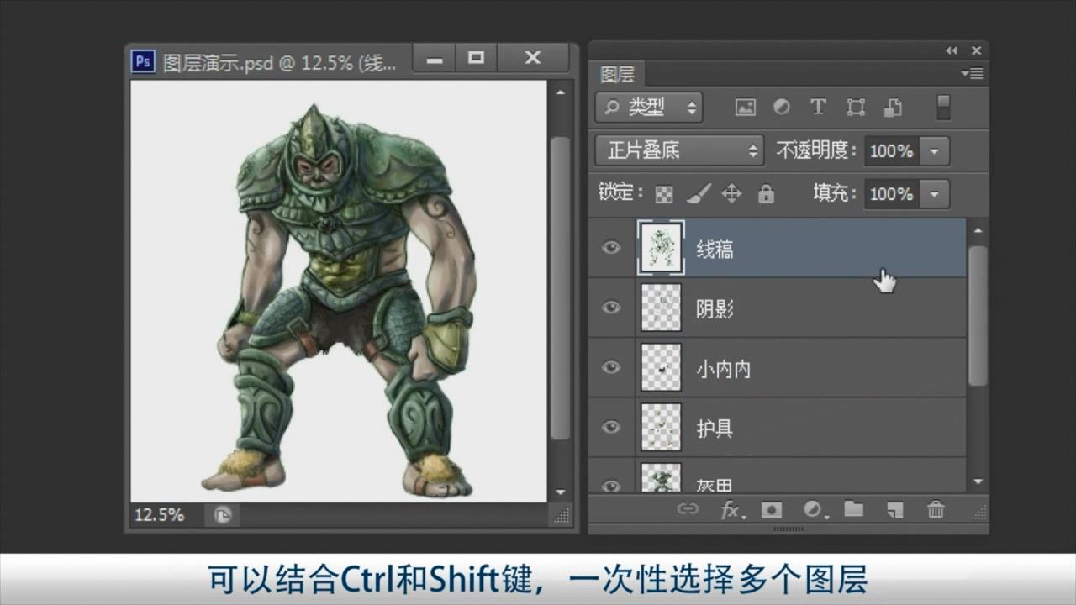The width and height of the screenshot is (1076, 605).
Task: Open the 类型 filter type dropdown
Action: pyautogui.click(x=649, y=107)
